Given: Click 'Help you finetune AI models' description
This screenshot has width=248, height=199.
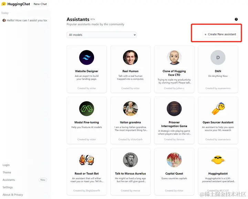Looking at the screenshot, I should (87, 127).
